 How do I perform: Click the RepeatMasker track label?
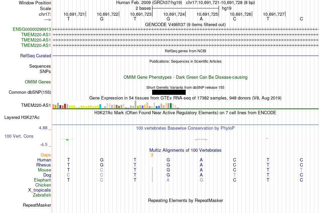point(37,205)
